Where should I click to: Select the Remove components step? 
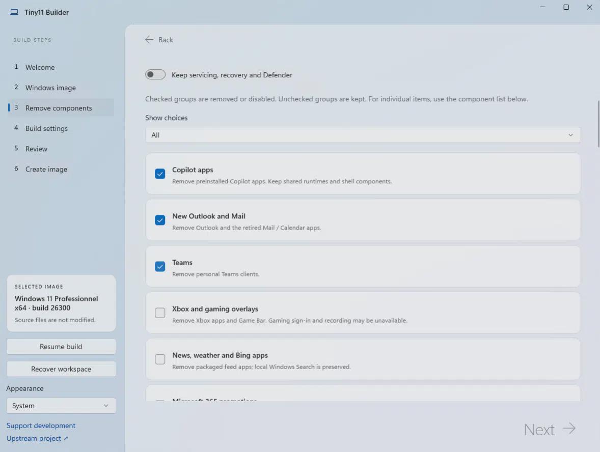point(61,108)
